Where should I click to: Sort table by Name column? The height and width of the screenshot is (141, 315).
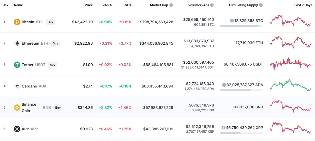[18, 5]
